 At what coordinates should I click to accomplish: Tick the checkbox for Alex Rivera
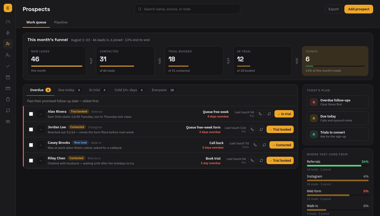point(31,114)
